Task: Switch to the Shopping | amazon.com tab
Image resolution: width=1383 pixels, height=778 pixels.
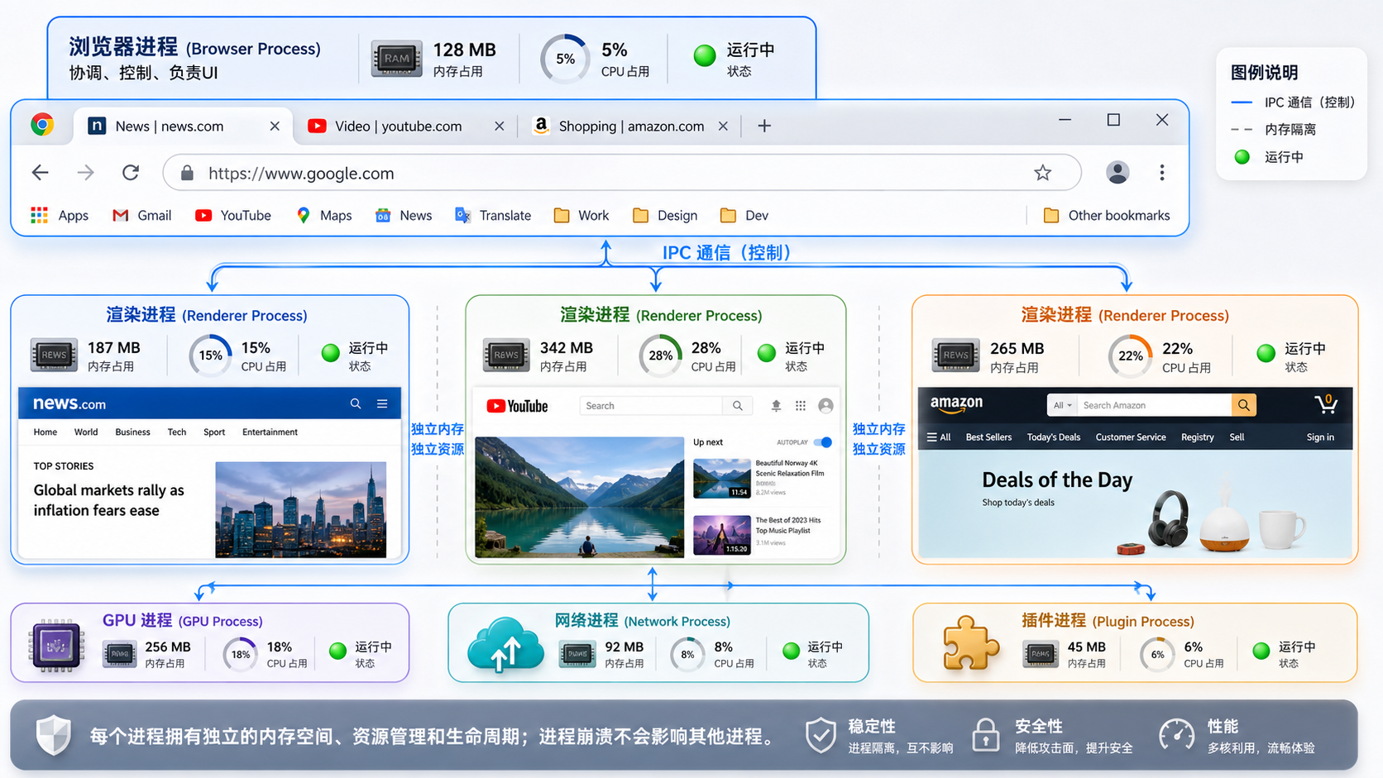Action: tap(631, 126)
